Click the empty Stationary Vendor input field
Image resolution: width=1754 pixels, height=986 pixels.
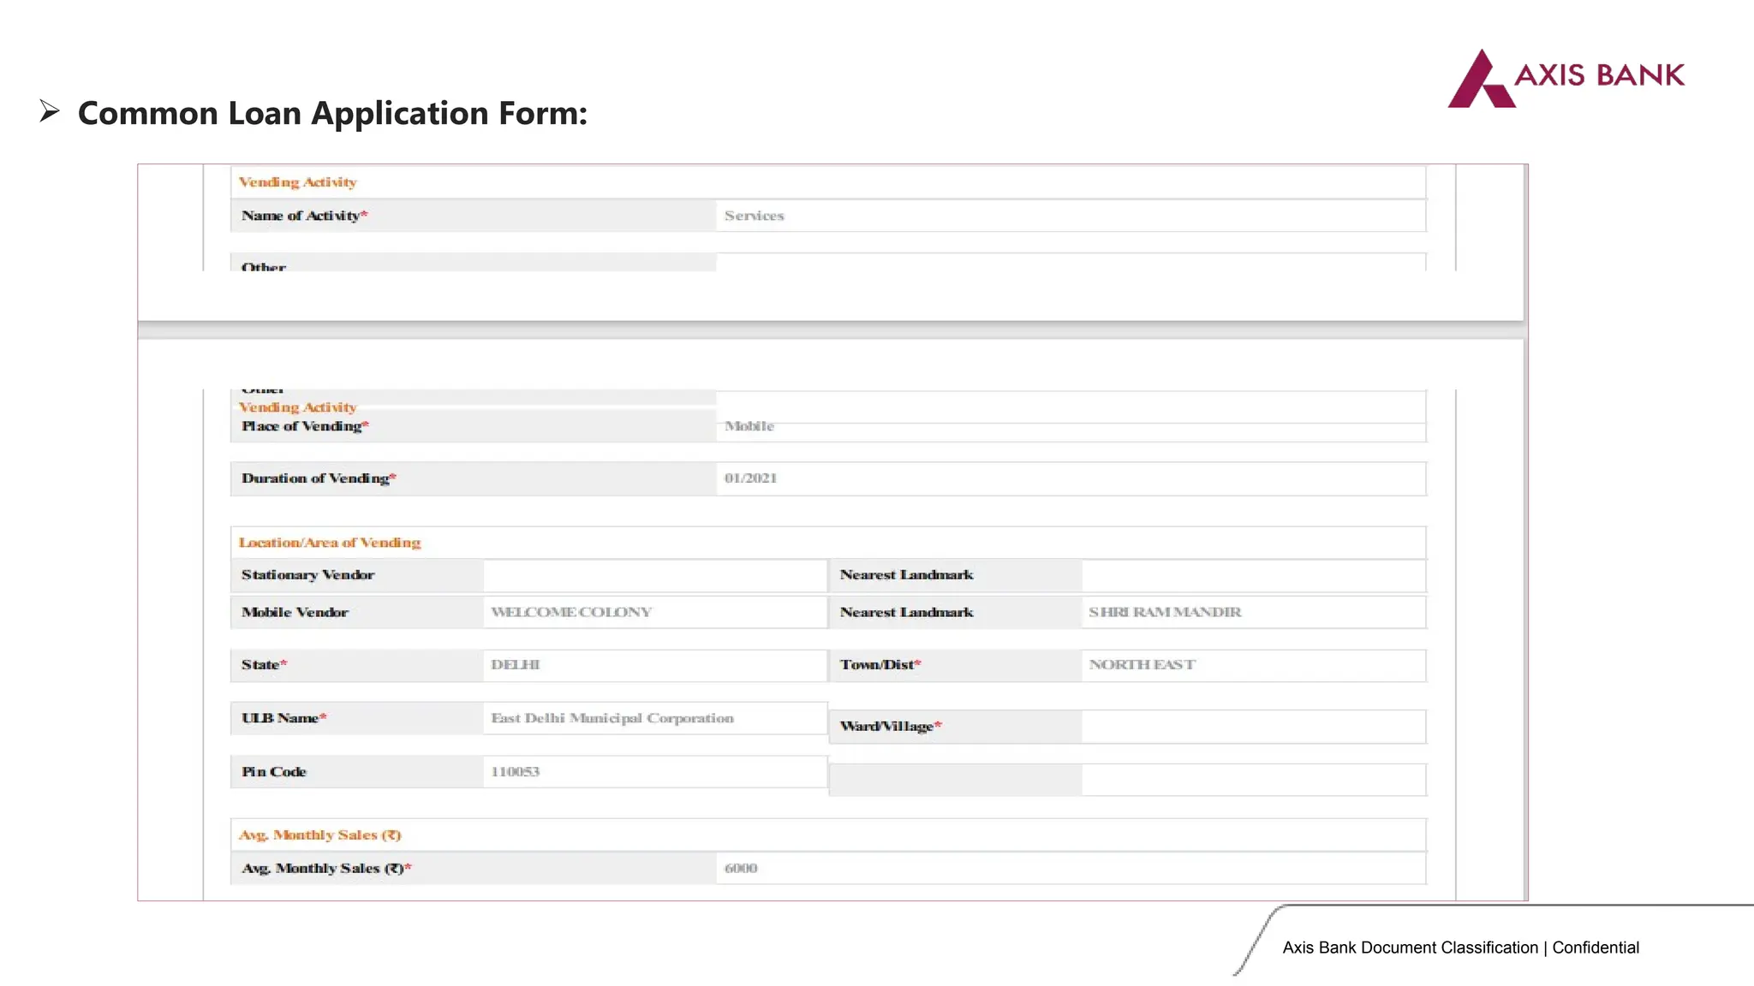(x=655, y=575)
